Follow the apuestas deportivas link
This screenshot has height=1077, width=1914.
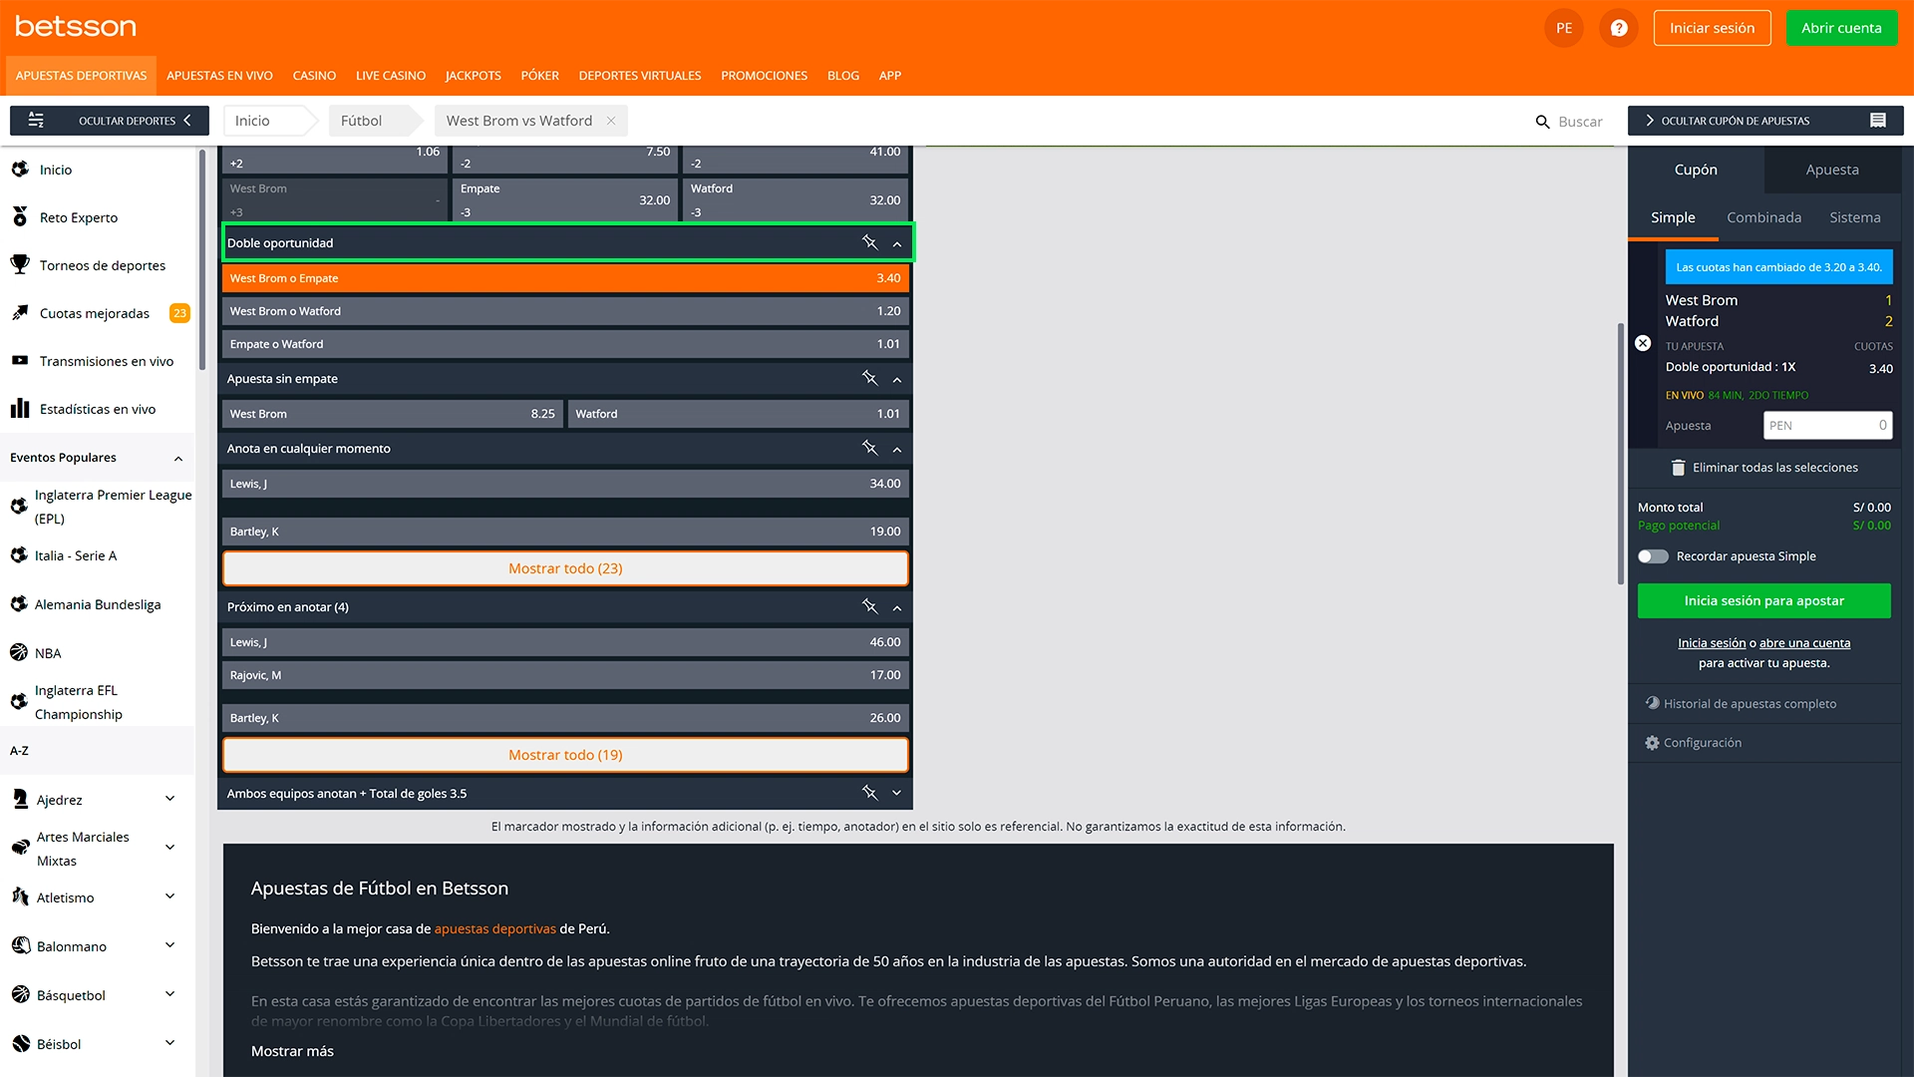pos(494,928)
